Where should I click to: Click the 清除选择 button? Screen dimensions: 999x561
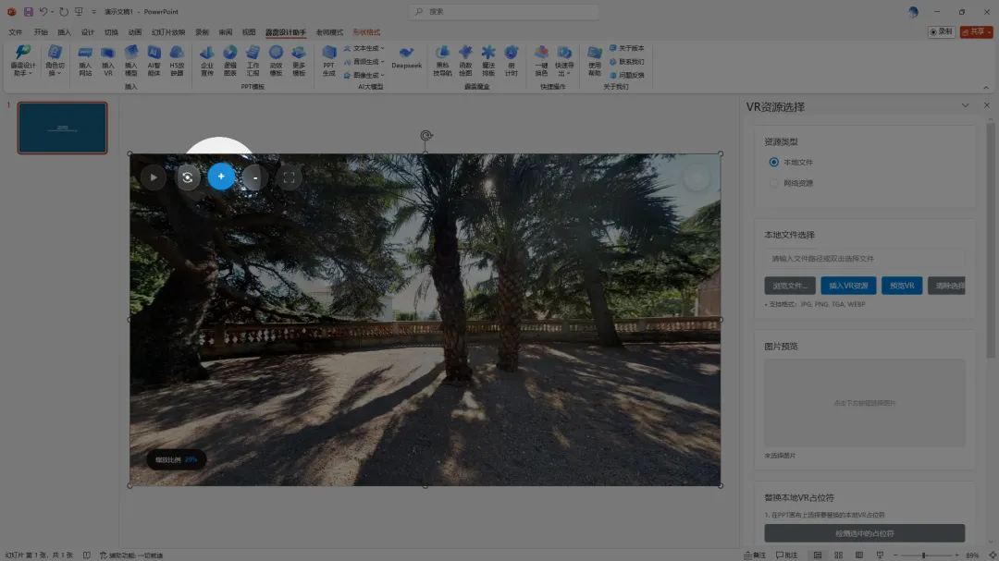point(947,286)
